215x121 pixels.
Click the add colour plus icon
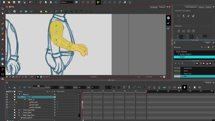click(175, 63)
